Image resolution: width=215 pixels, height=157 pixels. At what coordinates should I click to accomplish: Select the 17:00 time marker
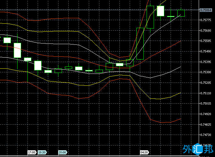coord(32,152)
